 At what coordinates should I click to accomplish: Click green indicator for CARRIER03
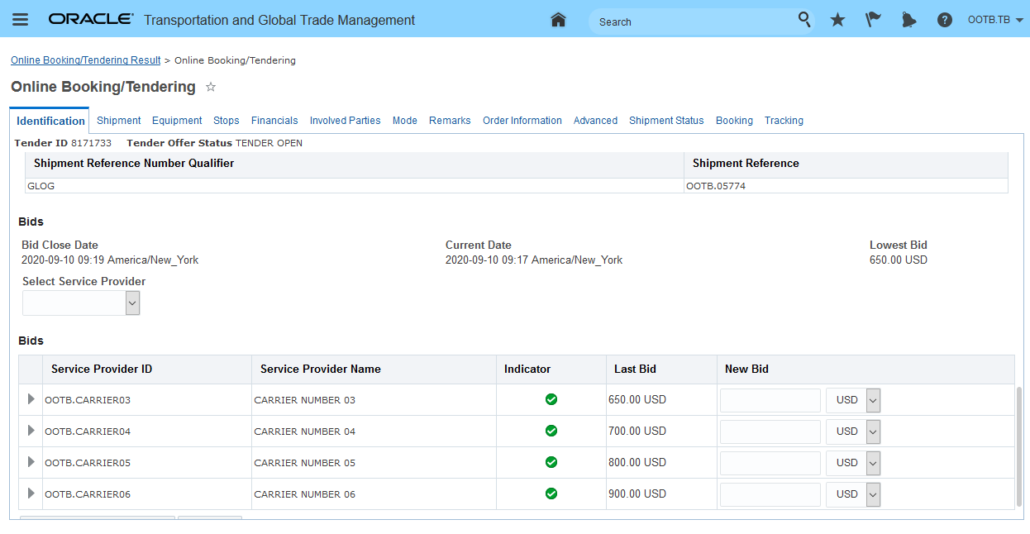(x=551, y=400)
